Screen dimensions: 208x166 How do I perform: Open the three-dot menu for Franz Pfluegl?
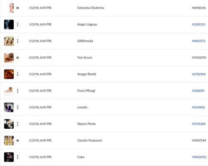click(17, 91)
